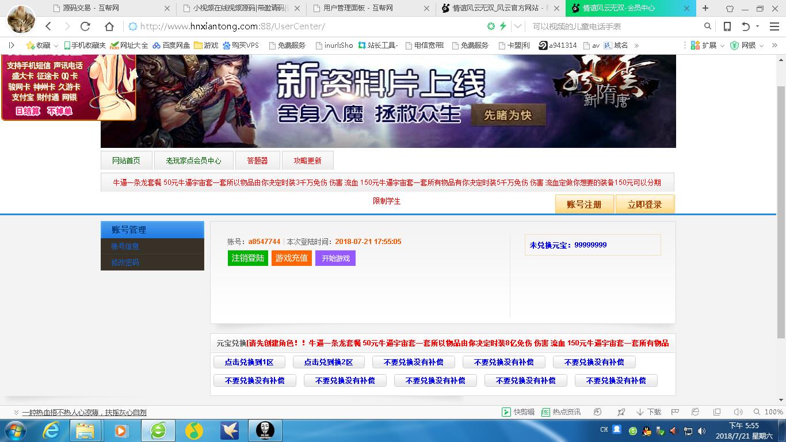786x442 pixels.
Task: Click the green 注销登陆 button
Action: [x=248, y=258]
